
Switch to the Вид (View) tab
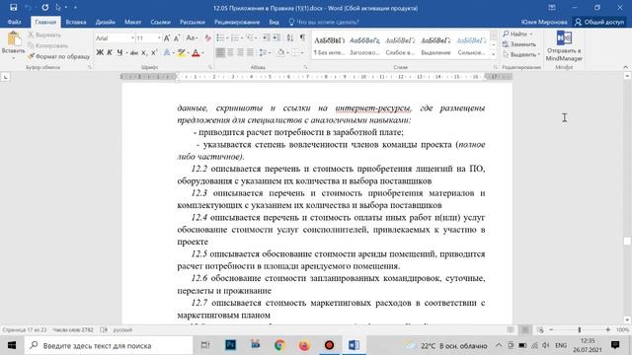(x=275, y=22)
